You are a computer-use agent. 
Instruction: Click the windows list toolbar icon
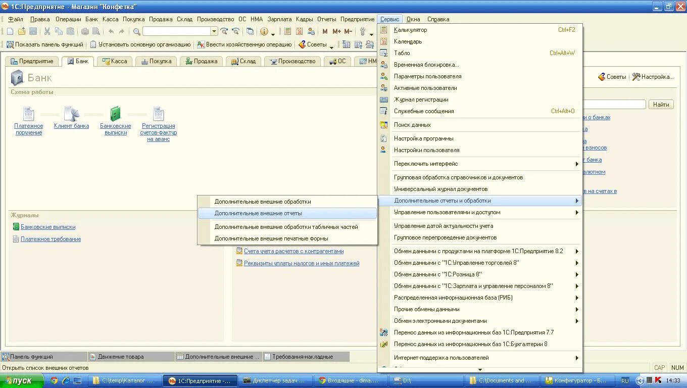(250, 31)
